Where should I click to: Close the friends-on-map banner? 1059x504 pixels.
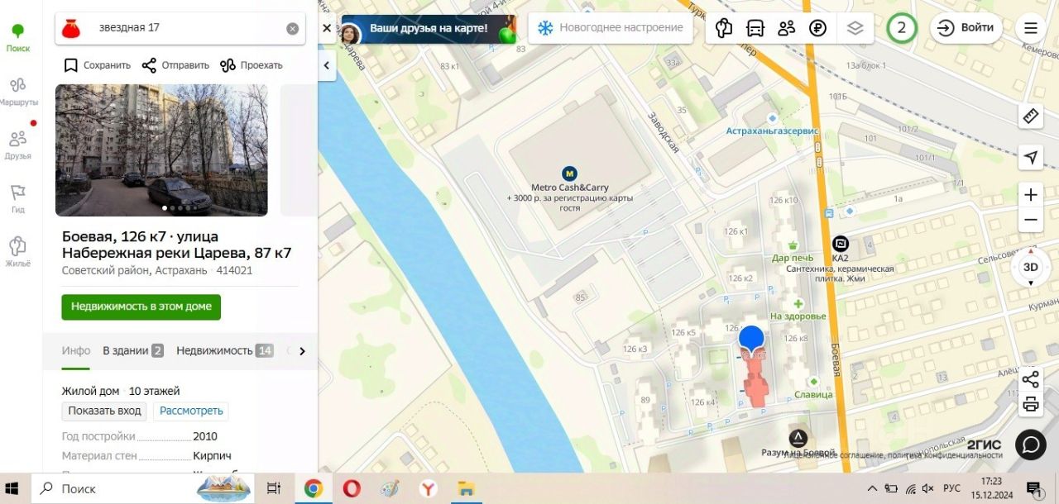327,28
